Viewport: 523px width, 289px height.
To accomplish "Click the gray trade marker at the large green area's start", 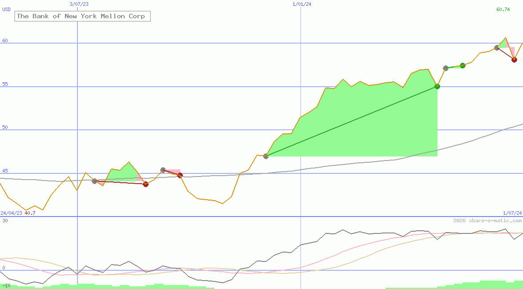I will 266,156.
